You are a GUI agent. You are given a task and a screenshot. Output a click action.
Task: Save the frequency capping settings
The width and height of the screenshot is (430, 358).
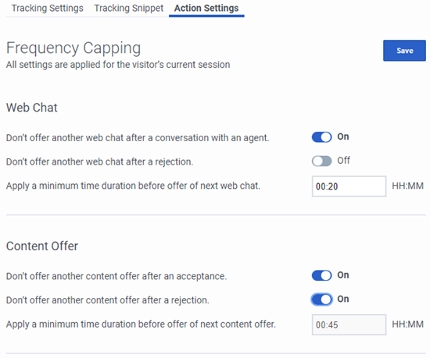404,51
